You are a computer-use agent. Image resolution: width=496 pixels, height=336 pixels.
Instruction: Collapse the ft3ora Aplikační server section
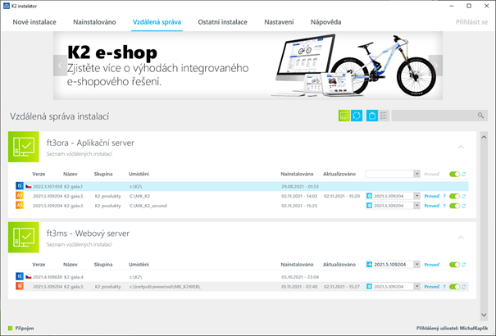461,147
